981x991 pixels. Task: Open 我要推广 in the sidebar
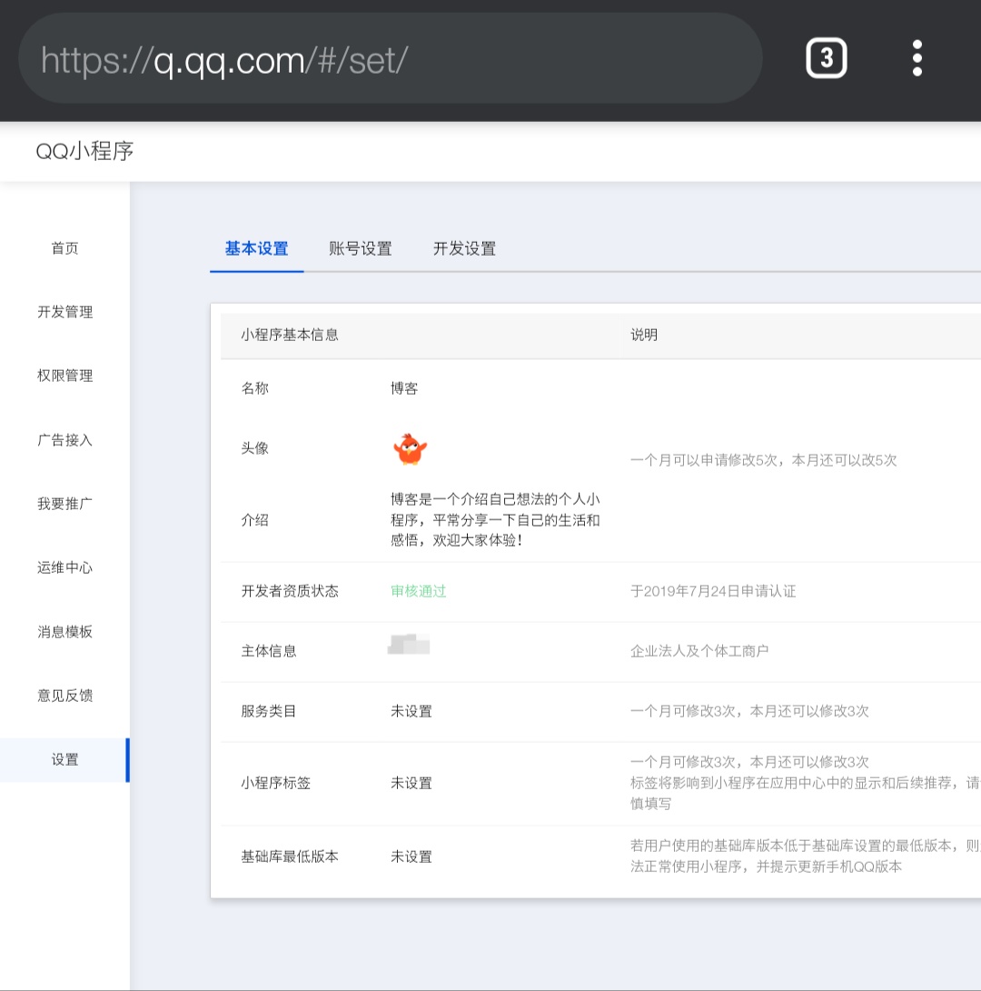coord(65,504)
